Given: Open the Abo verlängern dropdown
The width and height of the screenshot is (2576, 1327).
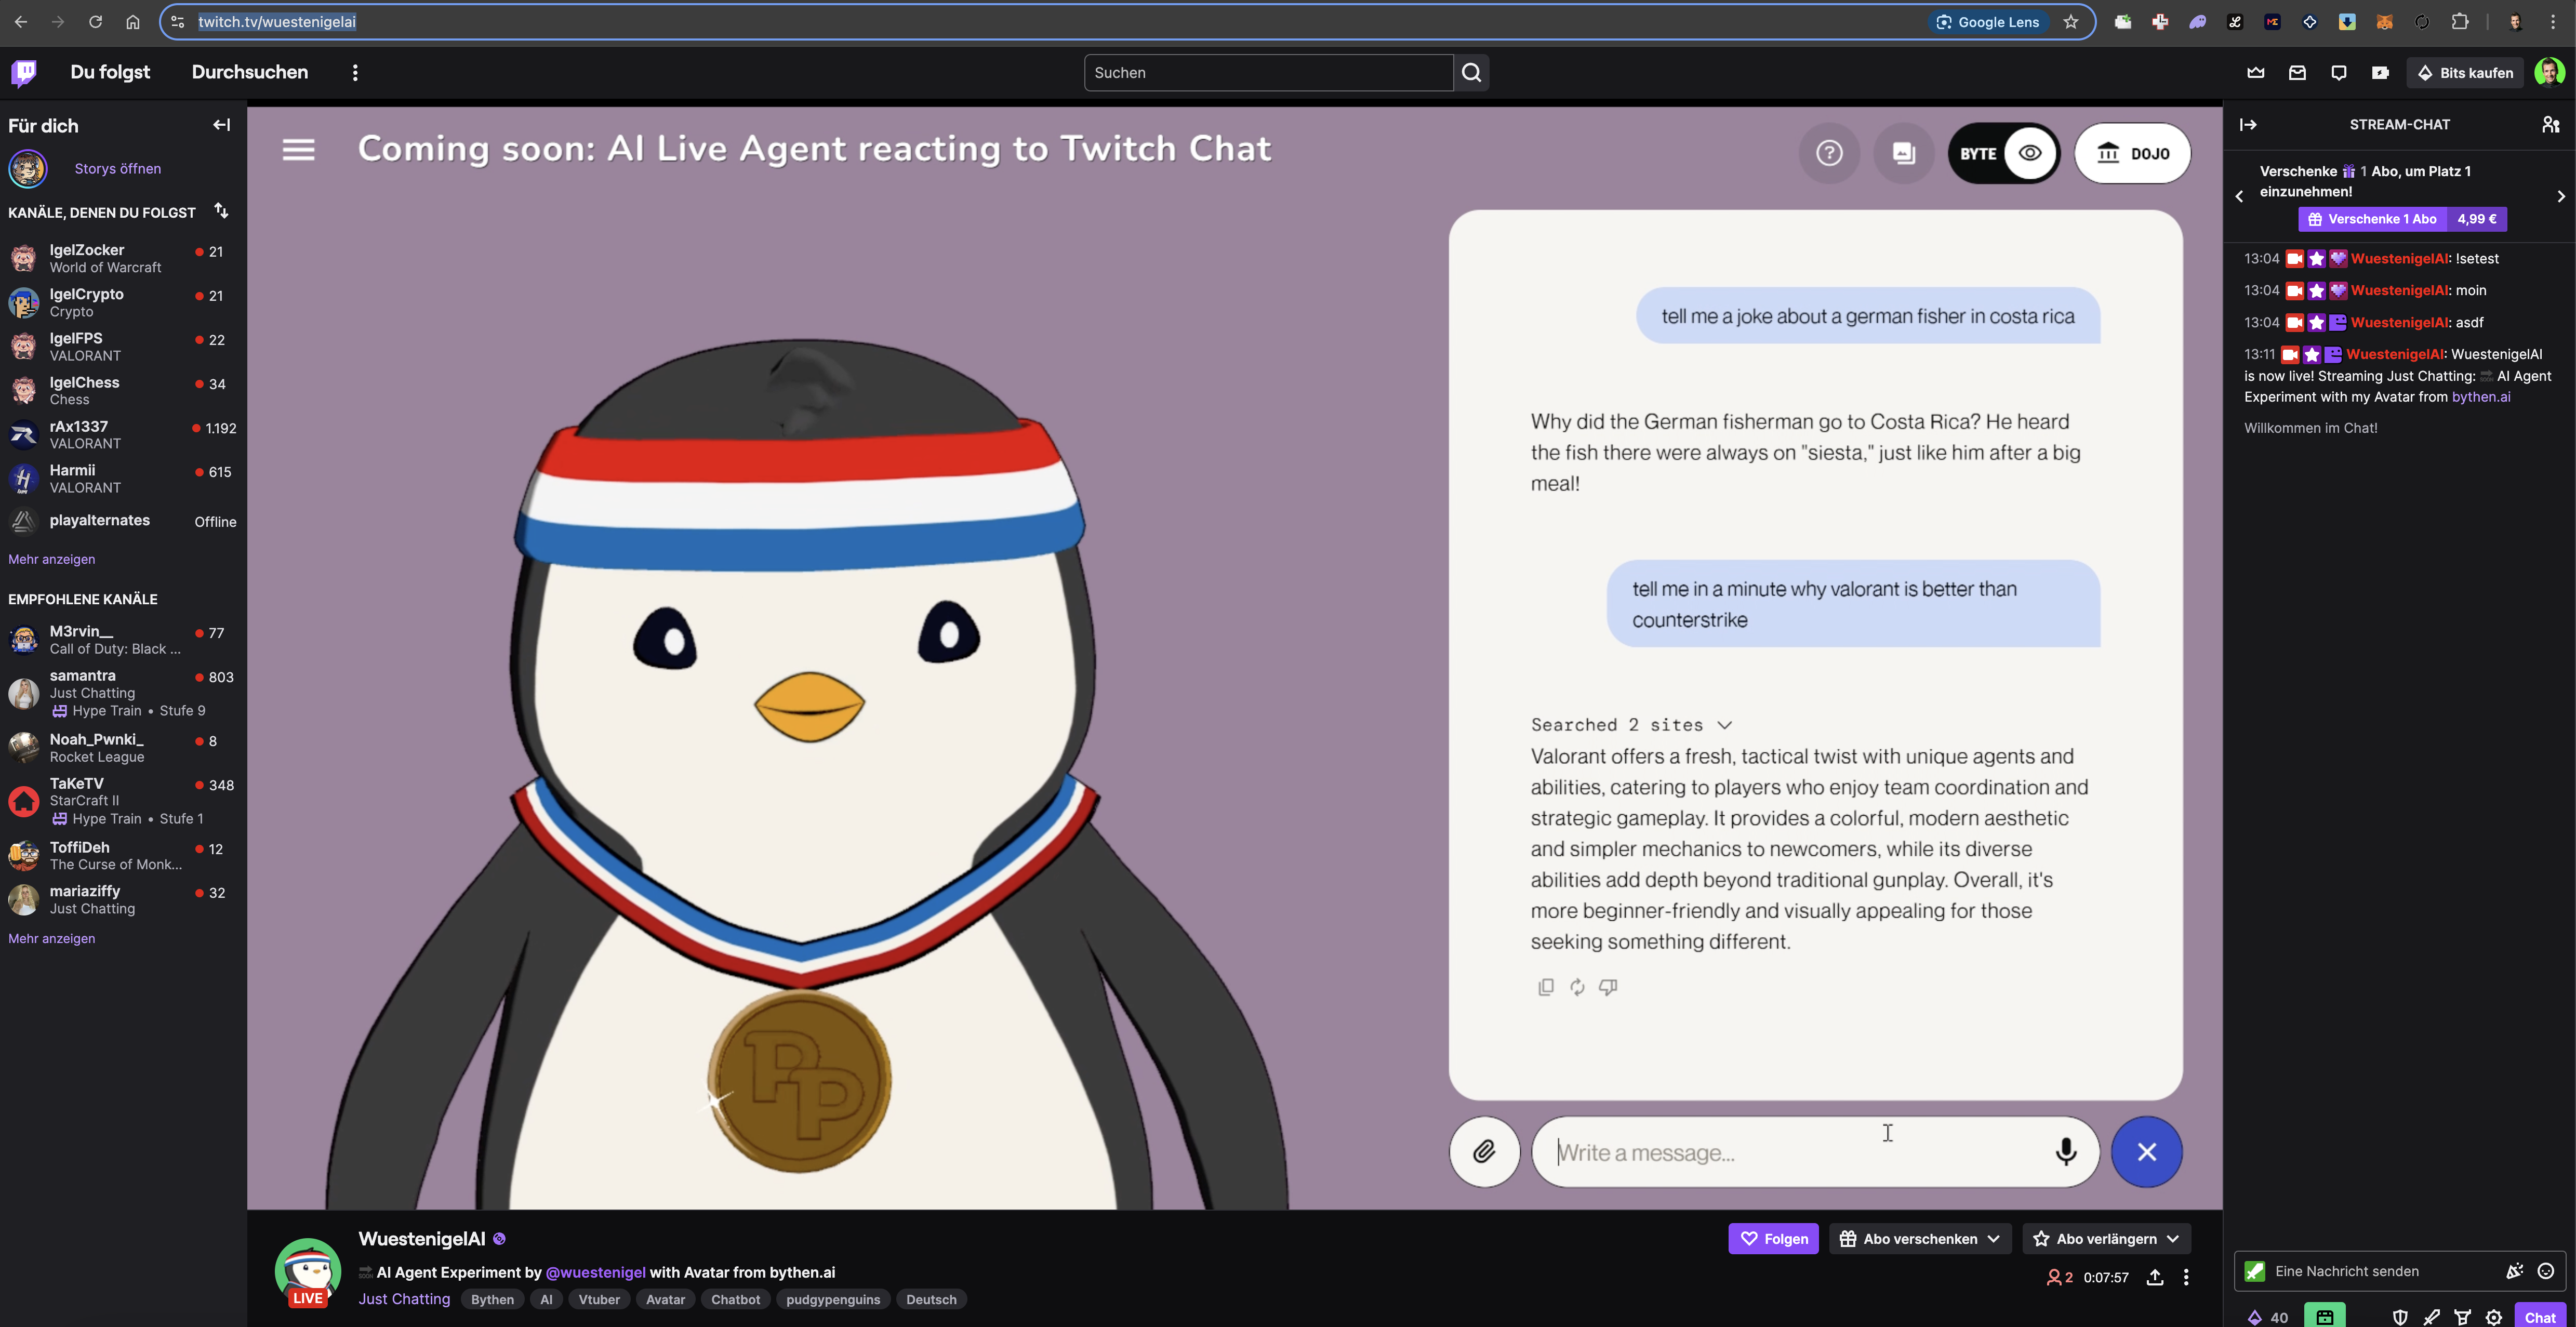Looking at the screenshot, I should 2105,1238.
